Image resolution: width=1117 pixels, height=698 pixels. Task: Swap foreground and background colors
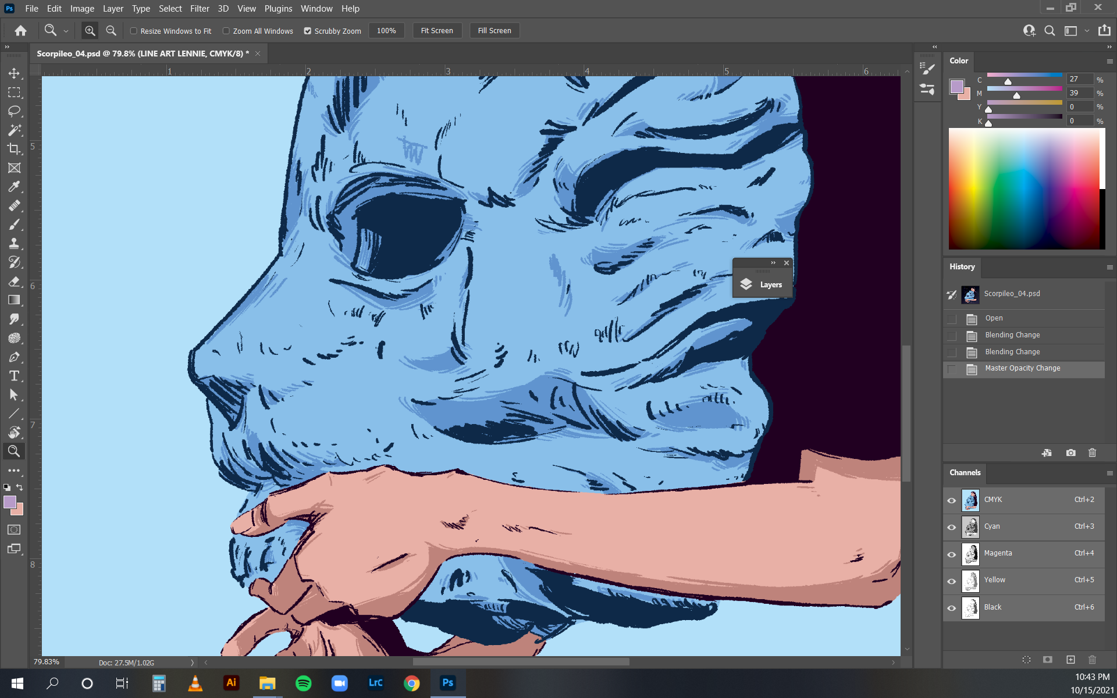20,487
